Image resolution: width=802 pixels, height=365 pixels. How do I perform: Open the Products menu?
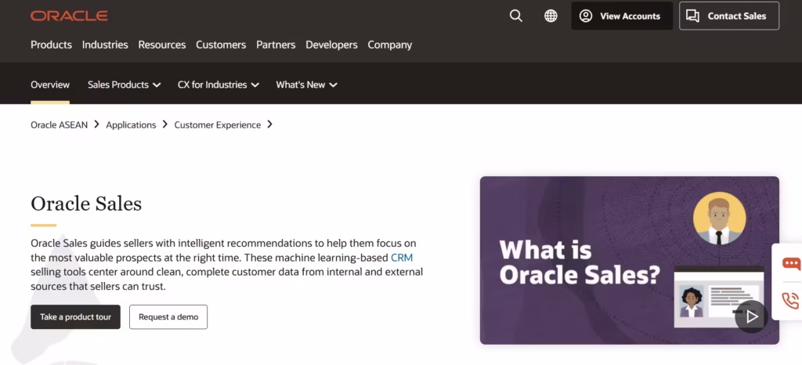tap(51, 45)
